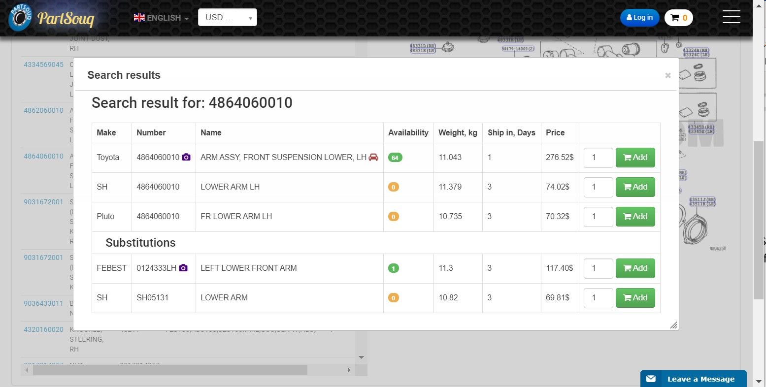Click the Substitutions heading

coord(140,243)
